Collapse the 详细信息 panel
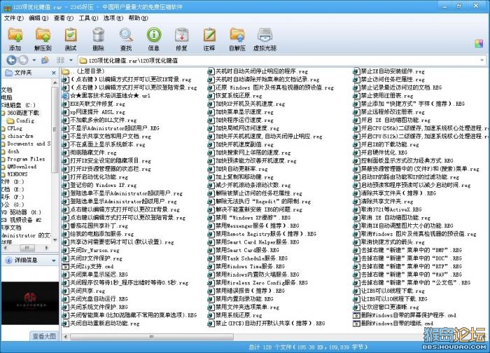The image size is (490, 353). 54,260
